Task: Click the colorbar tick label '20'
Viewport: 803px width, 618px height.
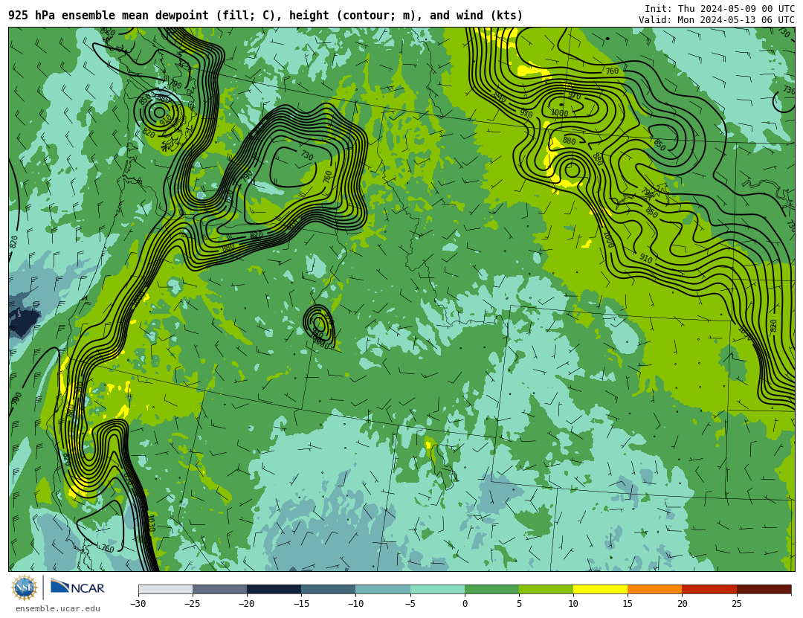Action: click(x=682, y=604)
